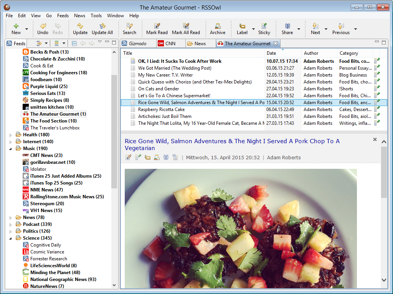This screenshot has height=294, width=393.
Task: Toggle the sticky pin icon in the article header
Action: click(x=138, y=157)
